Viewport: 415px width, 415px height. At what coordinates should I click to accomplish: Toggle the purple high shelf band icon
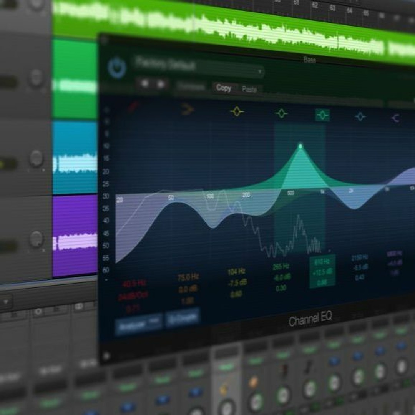click(x=395, y=118)
